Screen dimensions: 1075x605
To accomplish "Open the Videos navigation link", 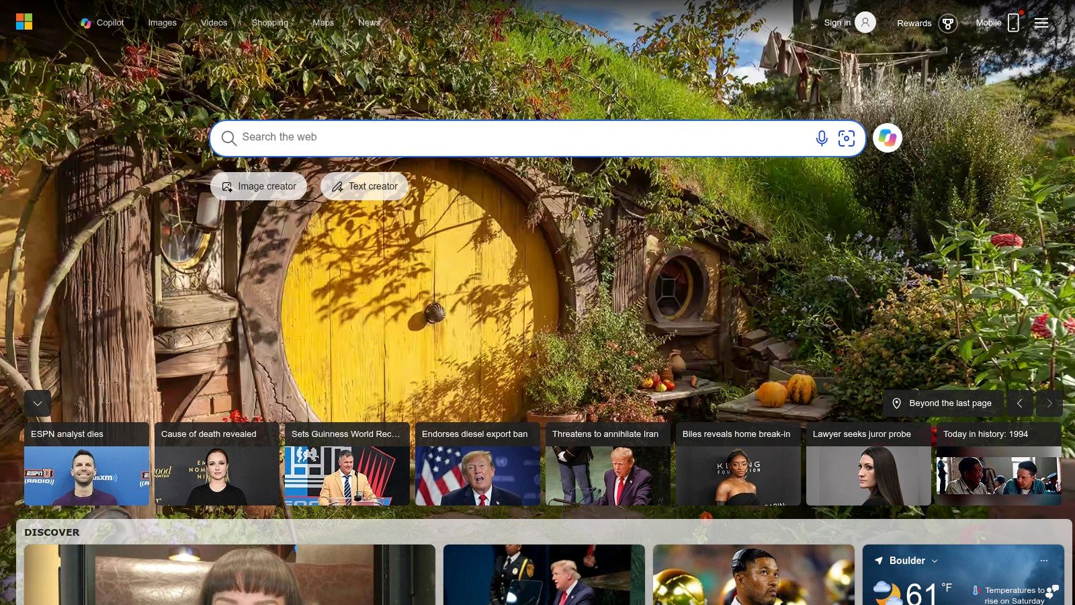I will pos(214,23).
